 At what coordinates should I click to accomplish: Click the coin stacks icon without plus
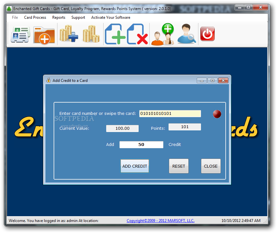[x=91, y=34]
